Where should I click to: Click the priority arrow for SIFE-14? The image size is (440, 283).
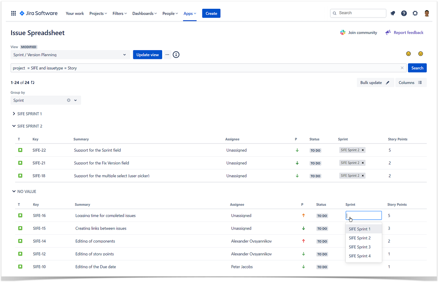pos(304,241)
